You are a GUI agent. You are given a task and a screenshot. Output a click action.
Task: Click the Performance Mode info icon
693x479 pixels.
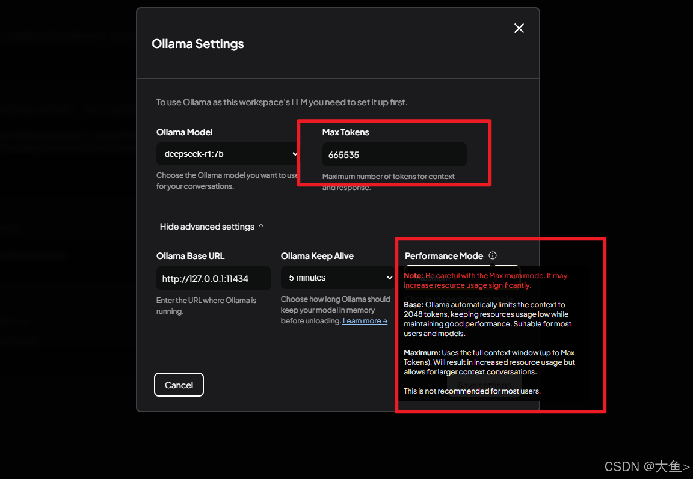click(492, 255)
